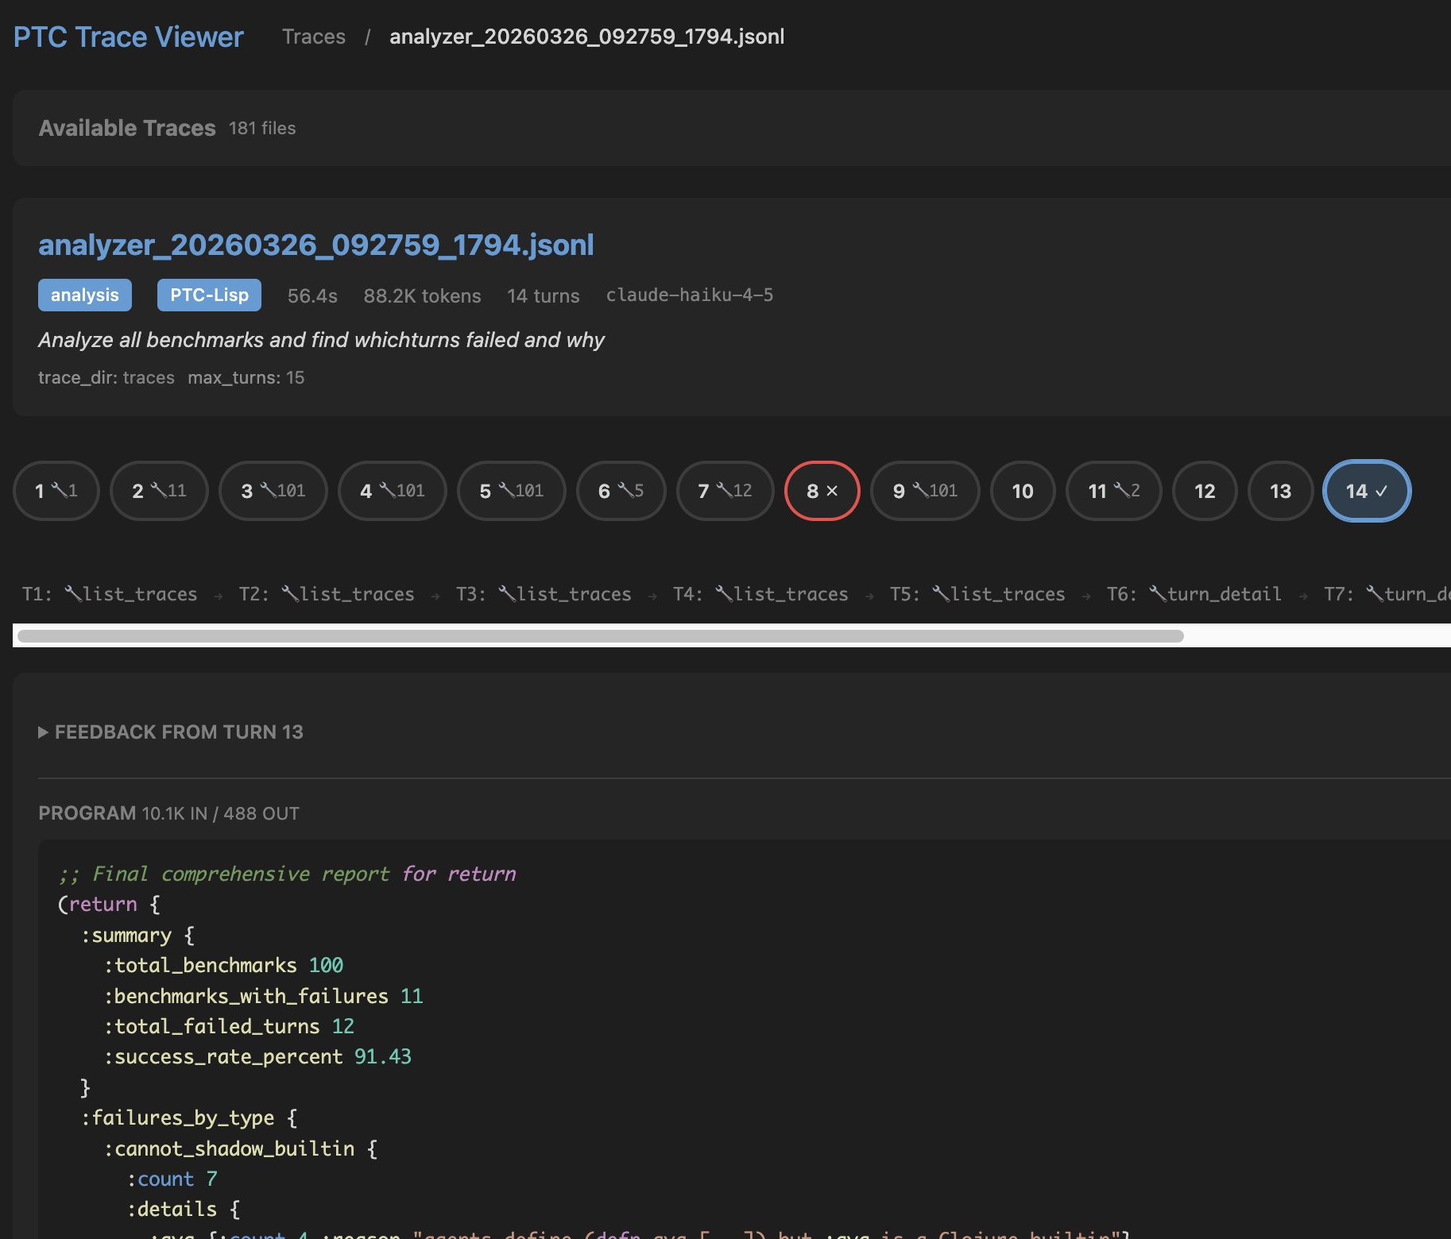Select turn 11 with 2 tool calls

click(1113, 491)
